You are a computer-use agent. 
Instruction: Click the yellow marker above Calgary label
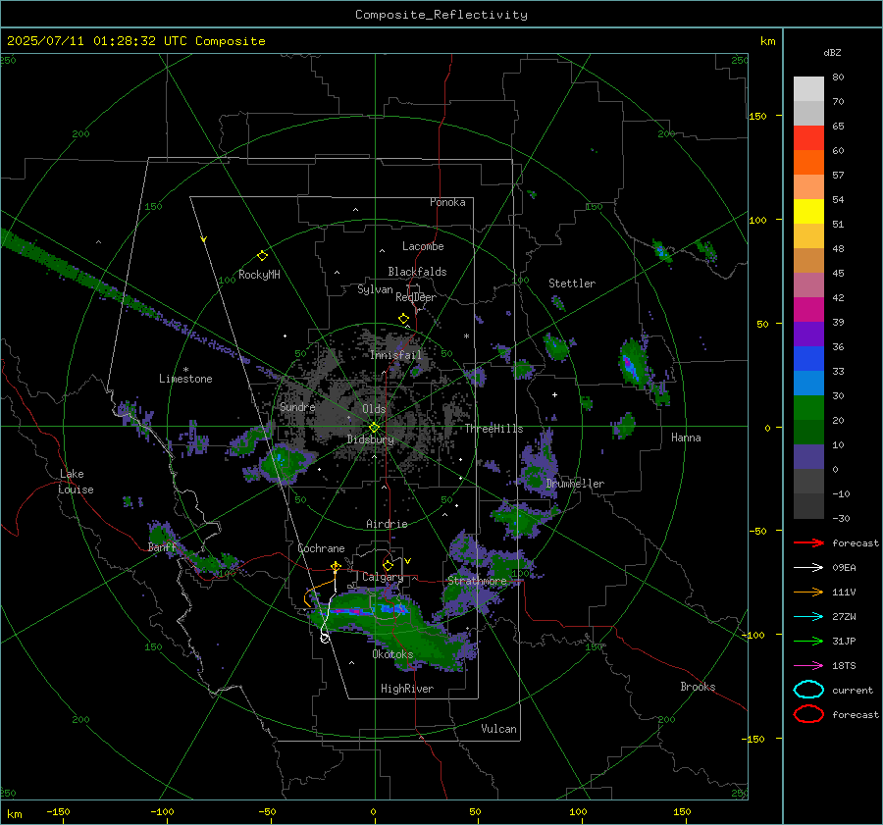pos(388,565)
